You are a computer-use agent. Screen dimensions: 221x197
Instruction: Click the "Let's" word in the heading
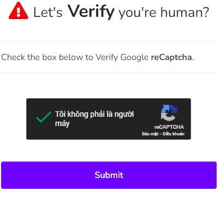tap(48, 13)
